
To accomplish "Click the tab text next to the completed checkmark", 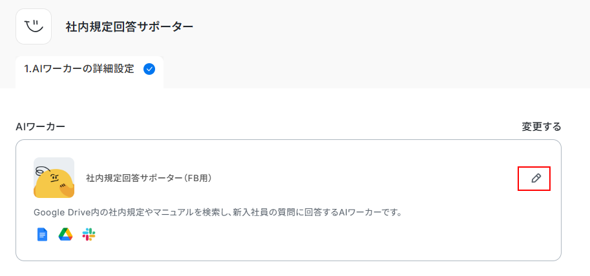I will tap(79, 69).
